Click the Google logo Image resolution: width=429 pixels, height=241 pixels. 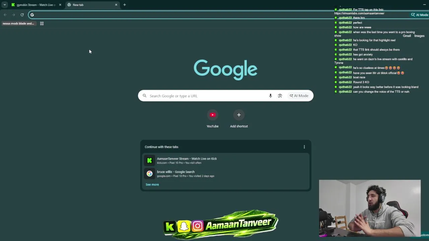point(226,69)
